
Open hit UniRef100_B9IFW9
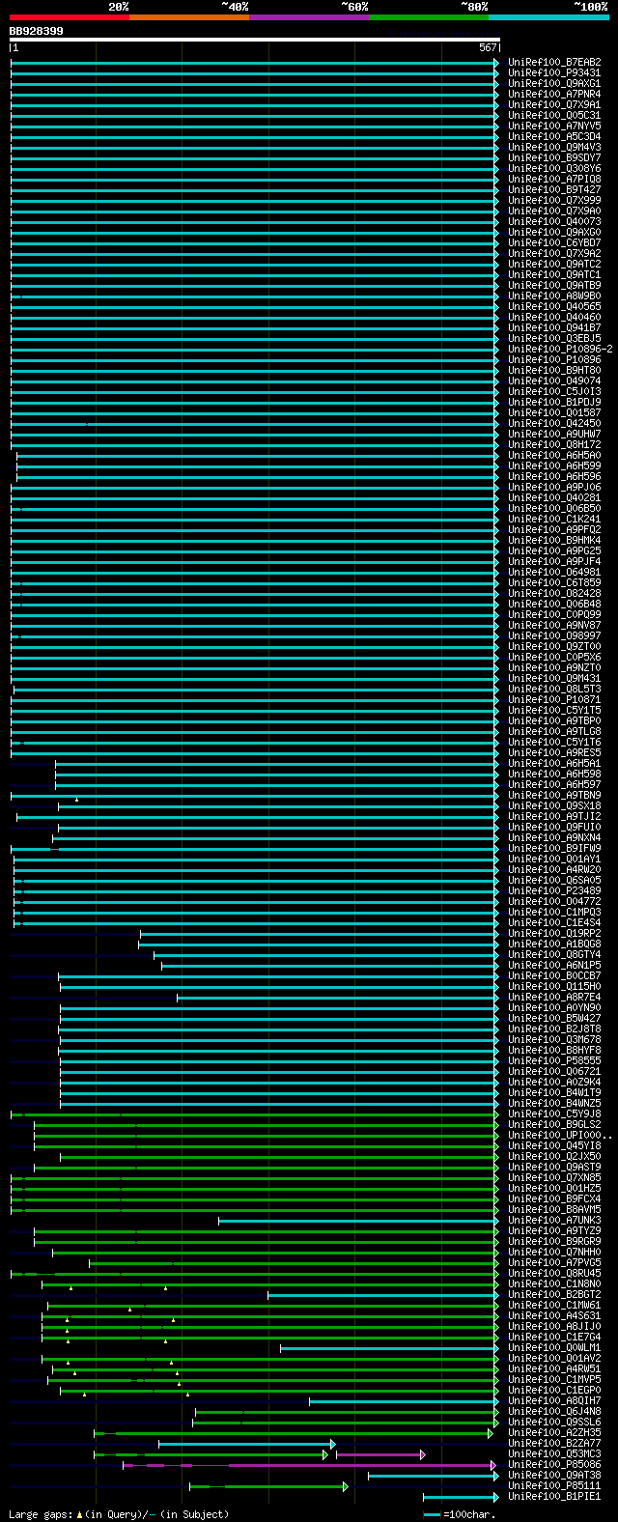554,849
